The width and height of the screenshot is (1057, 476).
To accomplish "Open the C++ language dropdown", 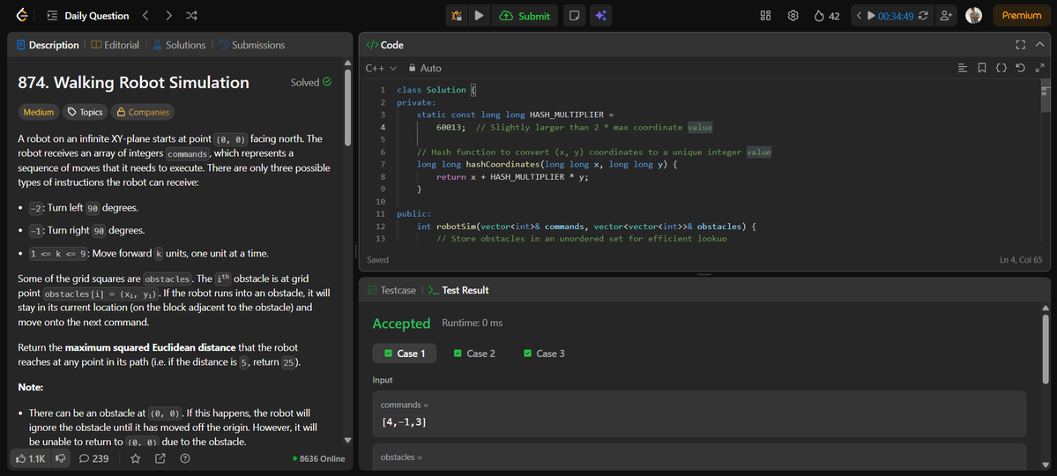I will (382, 68).
